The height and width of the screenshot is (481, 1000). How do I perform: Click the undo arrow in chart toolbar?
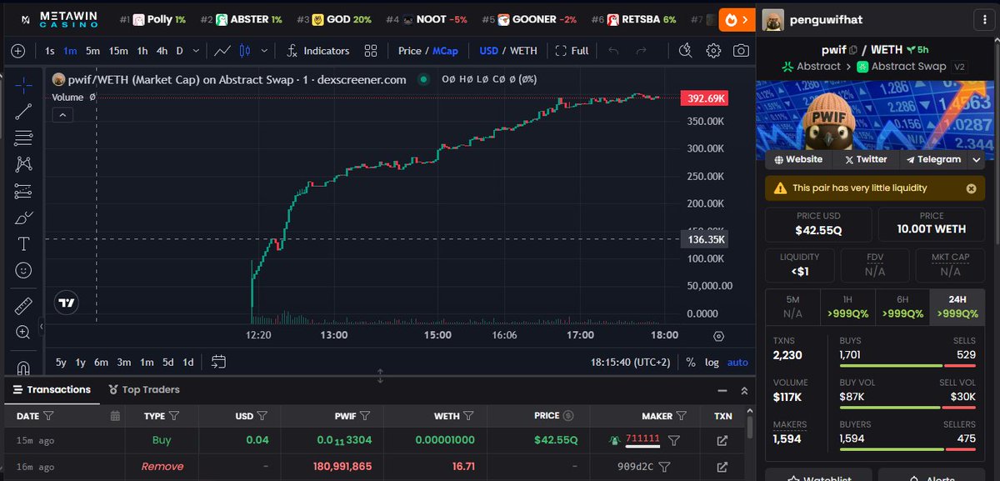click(613, 51)
